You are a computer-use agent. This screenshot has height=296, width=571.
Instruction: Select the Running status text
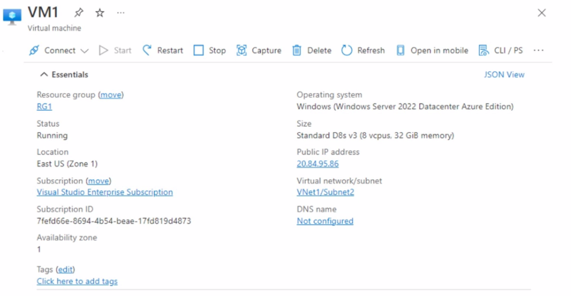click(52, 135)
